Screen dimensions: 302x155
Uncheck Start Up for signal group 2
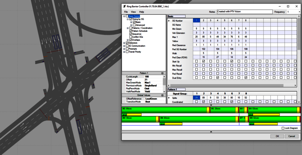[204, 61]
